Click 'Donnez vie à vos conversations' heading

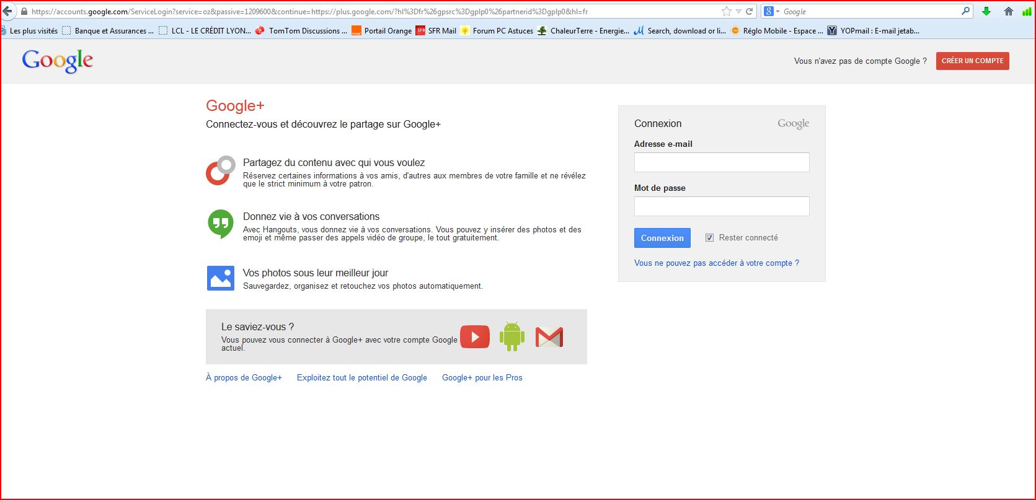point(311,217)
